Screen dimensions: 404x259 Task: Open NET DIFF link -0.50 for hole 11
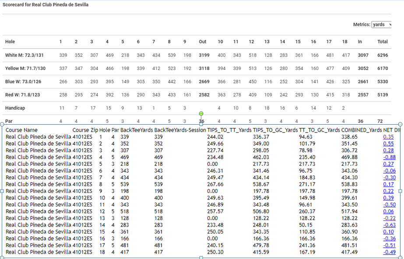click(x=389, y=205)
